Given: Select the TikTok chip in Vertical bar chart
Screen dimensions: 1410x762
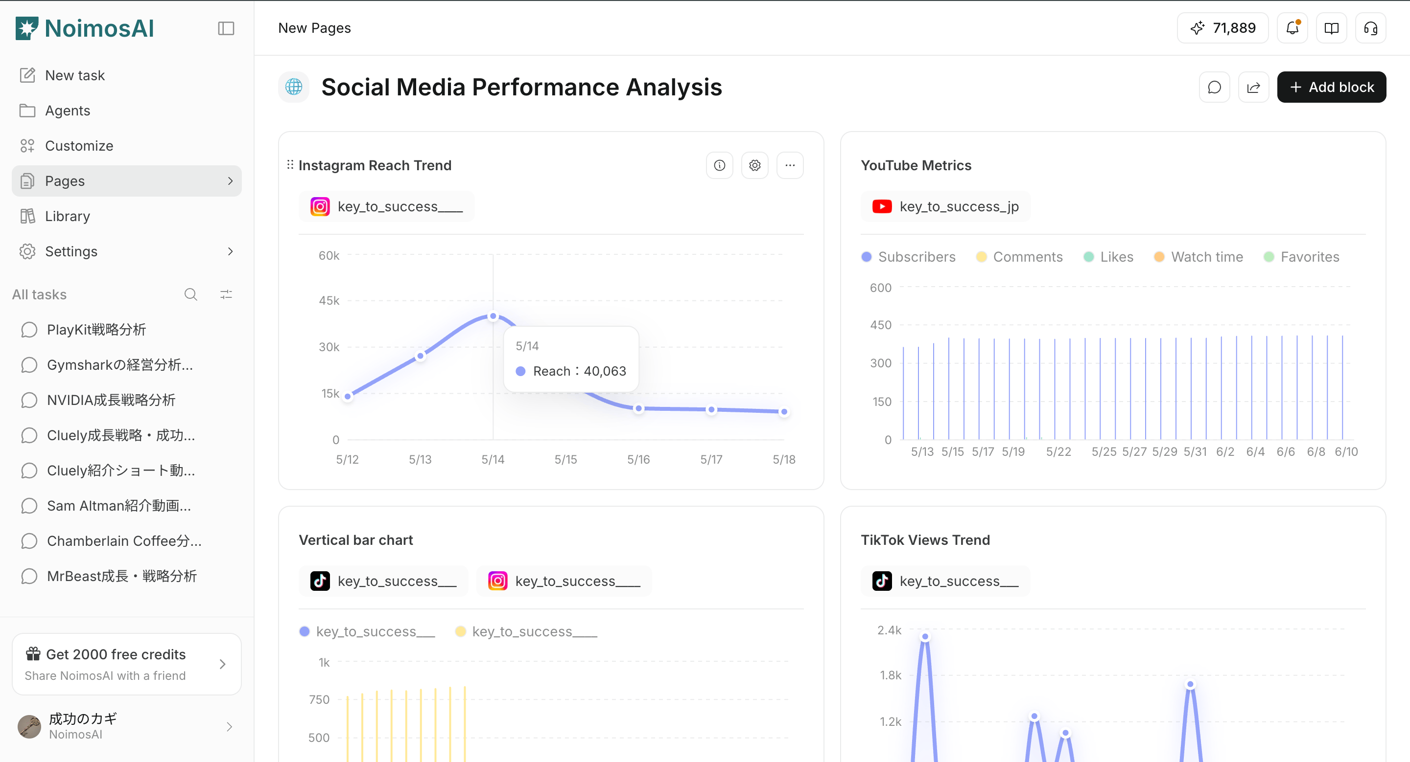Looking at the screenshot, I should click(383, 581).
